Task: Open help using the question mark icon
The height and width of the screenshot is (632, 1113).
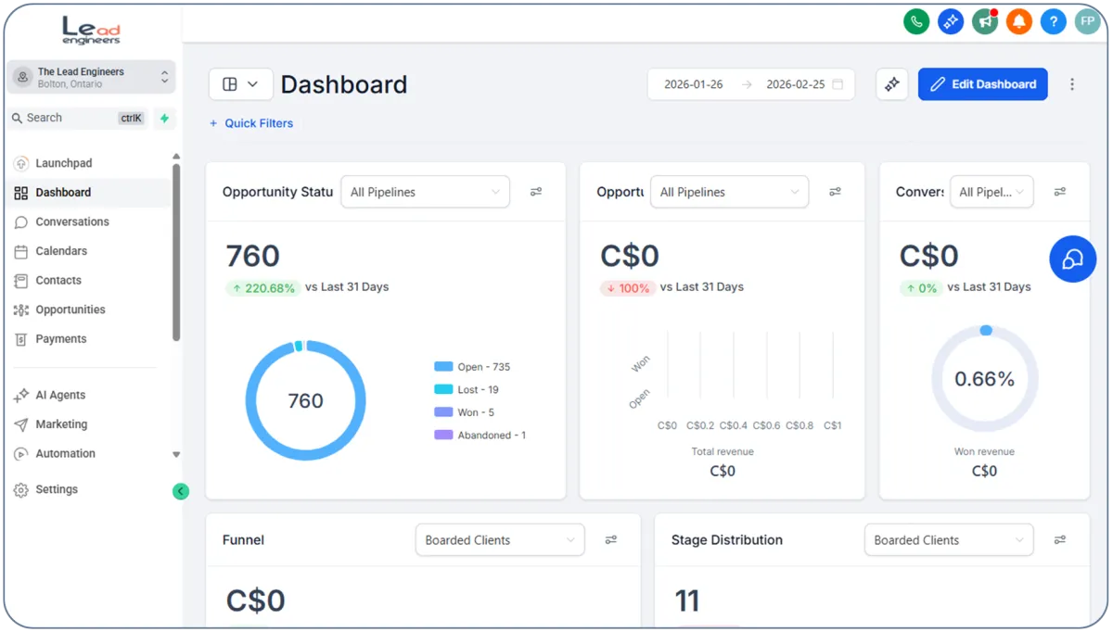Action: 1053,20
